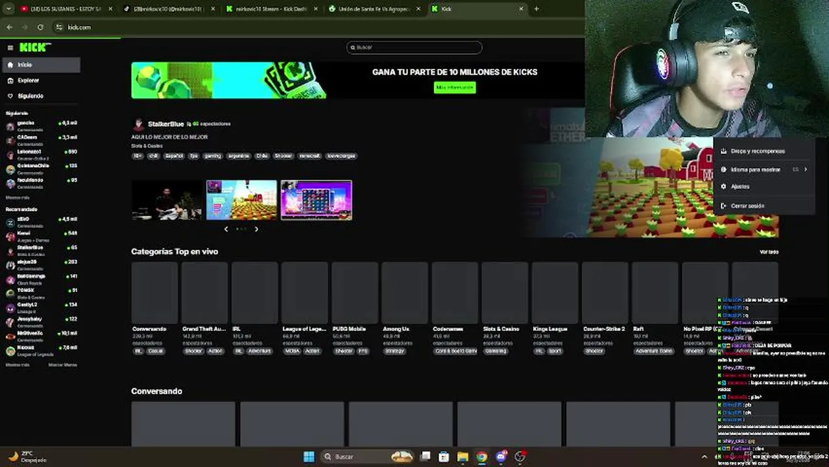The image size is (829, 467).
Task: Open the hamburger menu beside Kick logo
Action: tap(10, 47)
